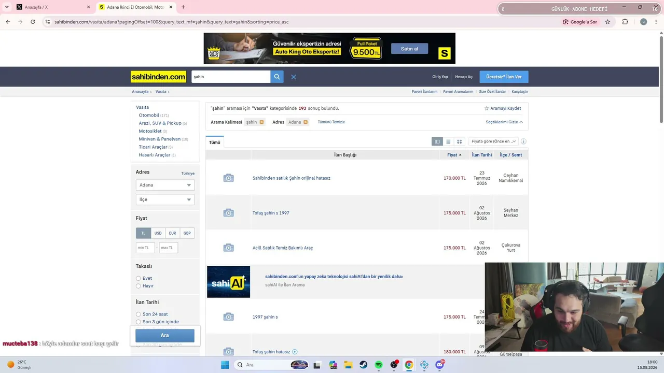Image resolution: width=664 pixels, height=373 pixels.
Task: Clear the search box with the X icon
Action: (294, 77)
